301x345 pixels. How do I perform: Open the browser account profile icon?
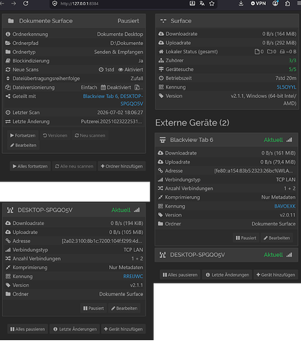275,3
